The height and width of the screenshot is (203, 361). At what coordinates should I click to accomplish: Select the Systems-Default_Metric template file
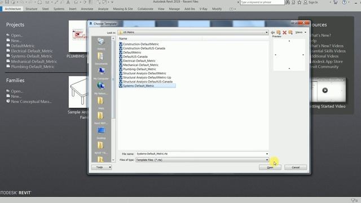click(147, 86)
